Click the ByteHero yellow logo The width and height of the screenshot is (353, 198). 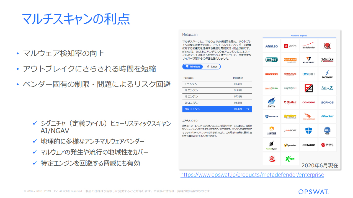290,116
